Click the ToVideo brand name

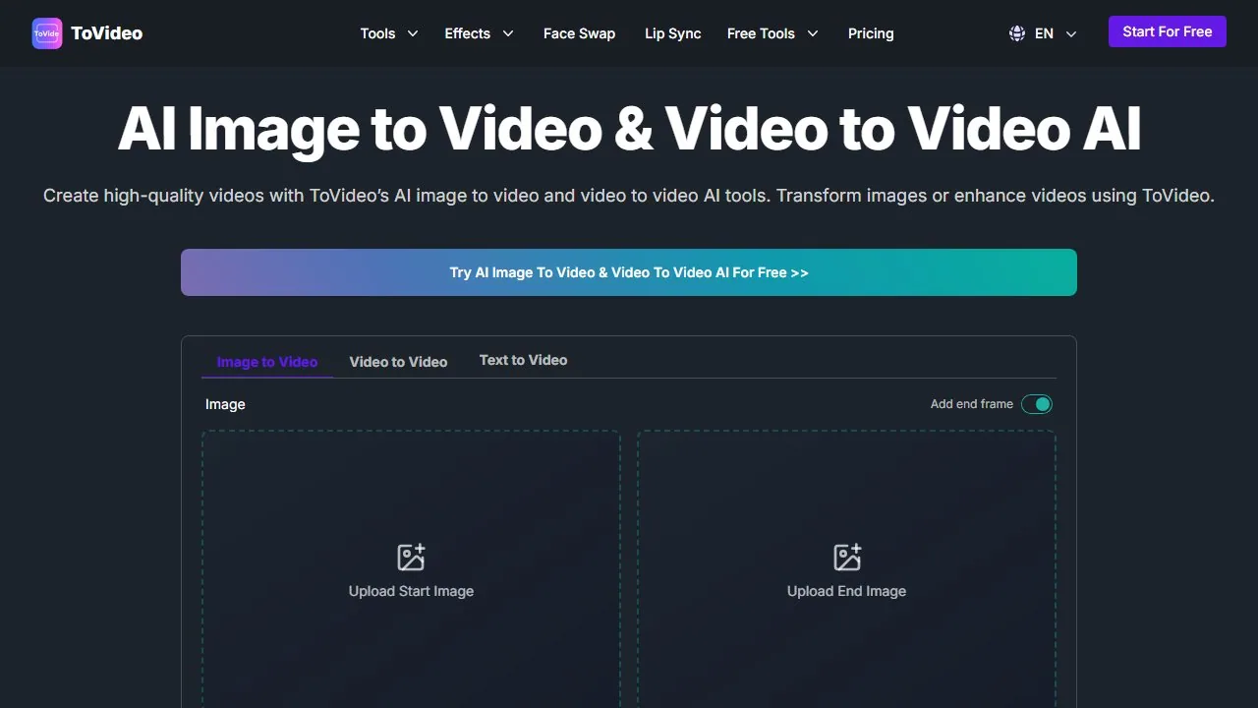(x=107, y=33)
